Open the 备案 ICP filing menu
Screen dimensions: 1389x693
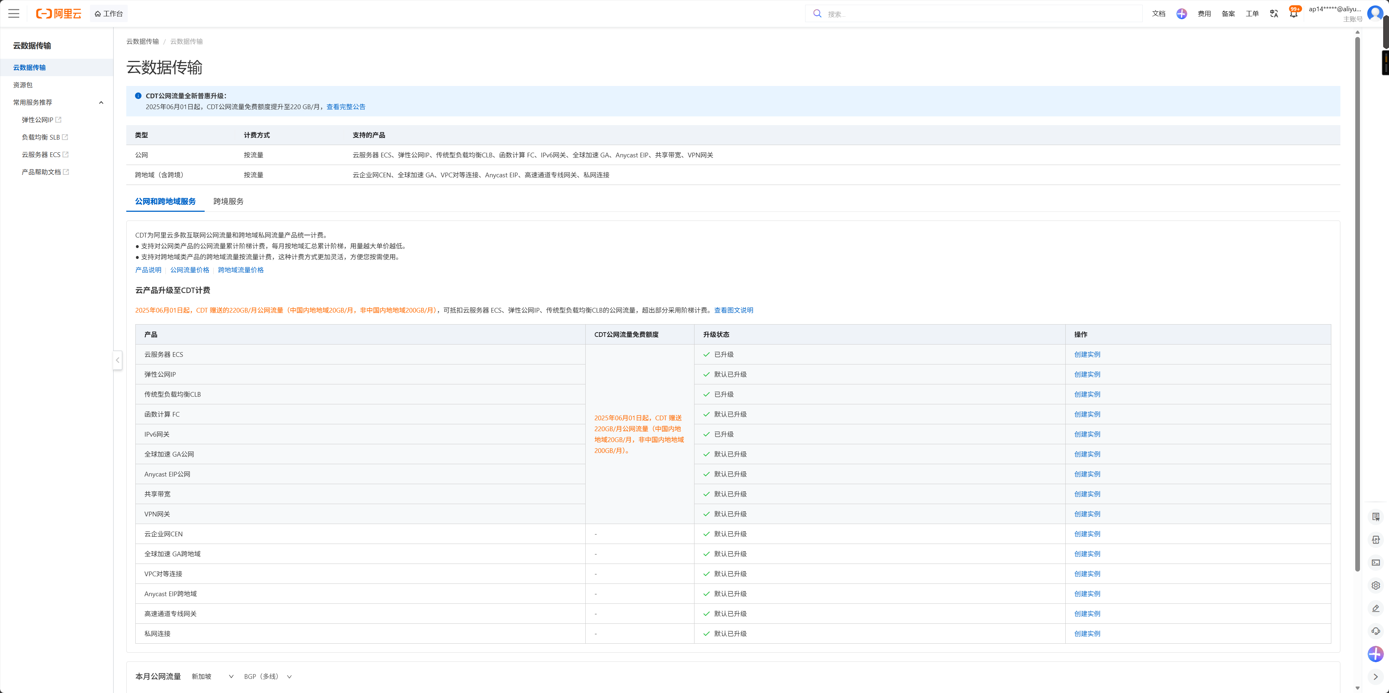pos(1228,13)
